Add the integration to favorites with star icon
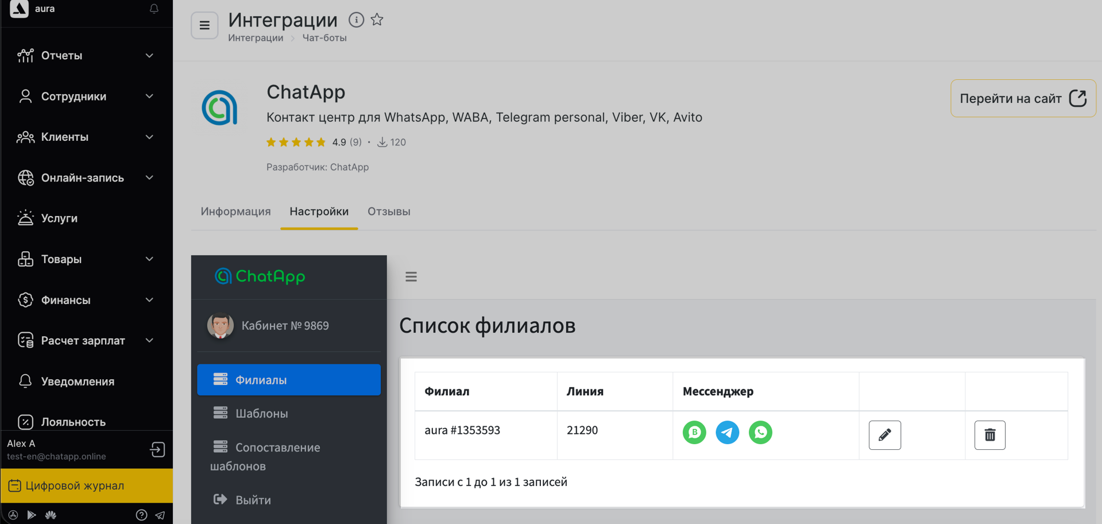Screen dimensions: 1102x524 tap(377, 20)
